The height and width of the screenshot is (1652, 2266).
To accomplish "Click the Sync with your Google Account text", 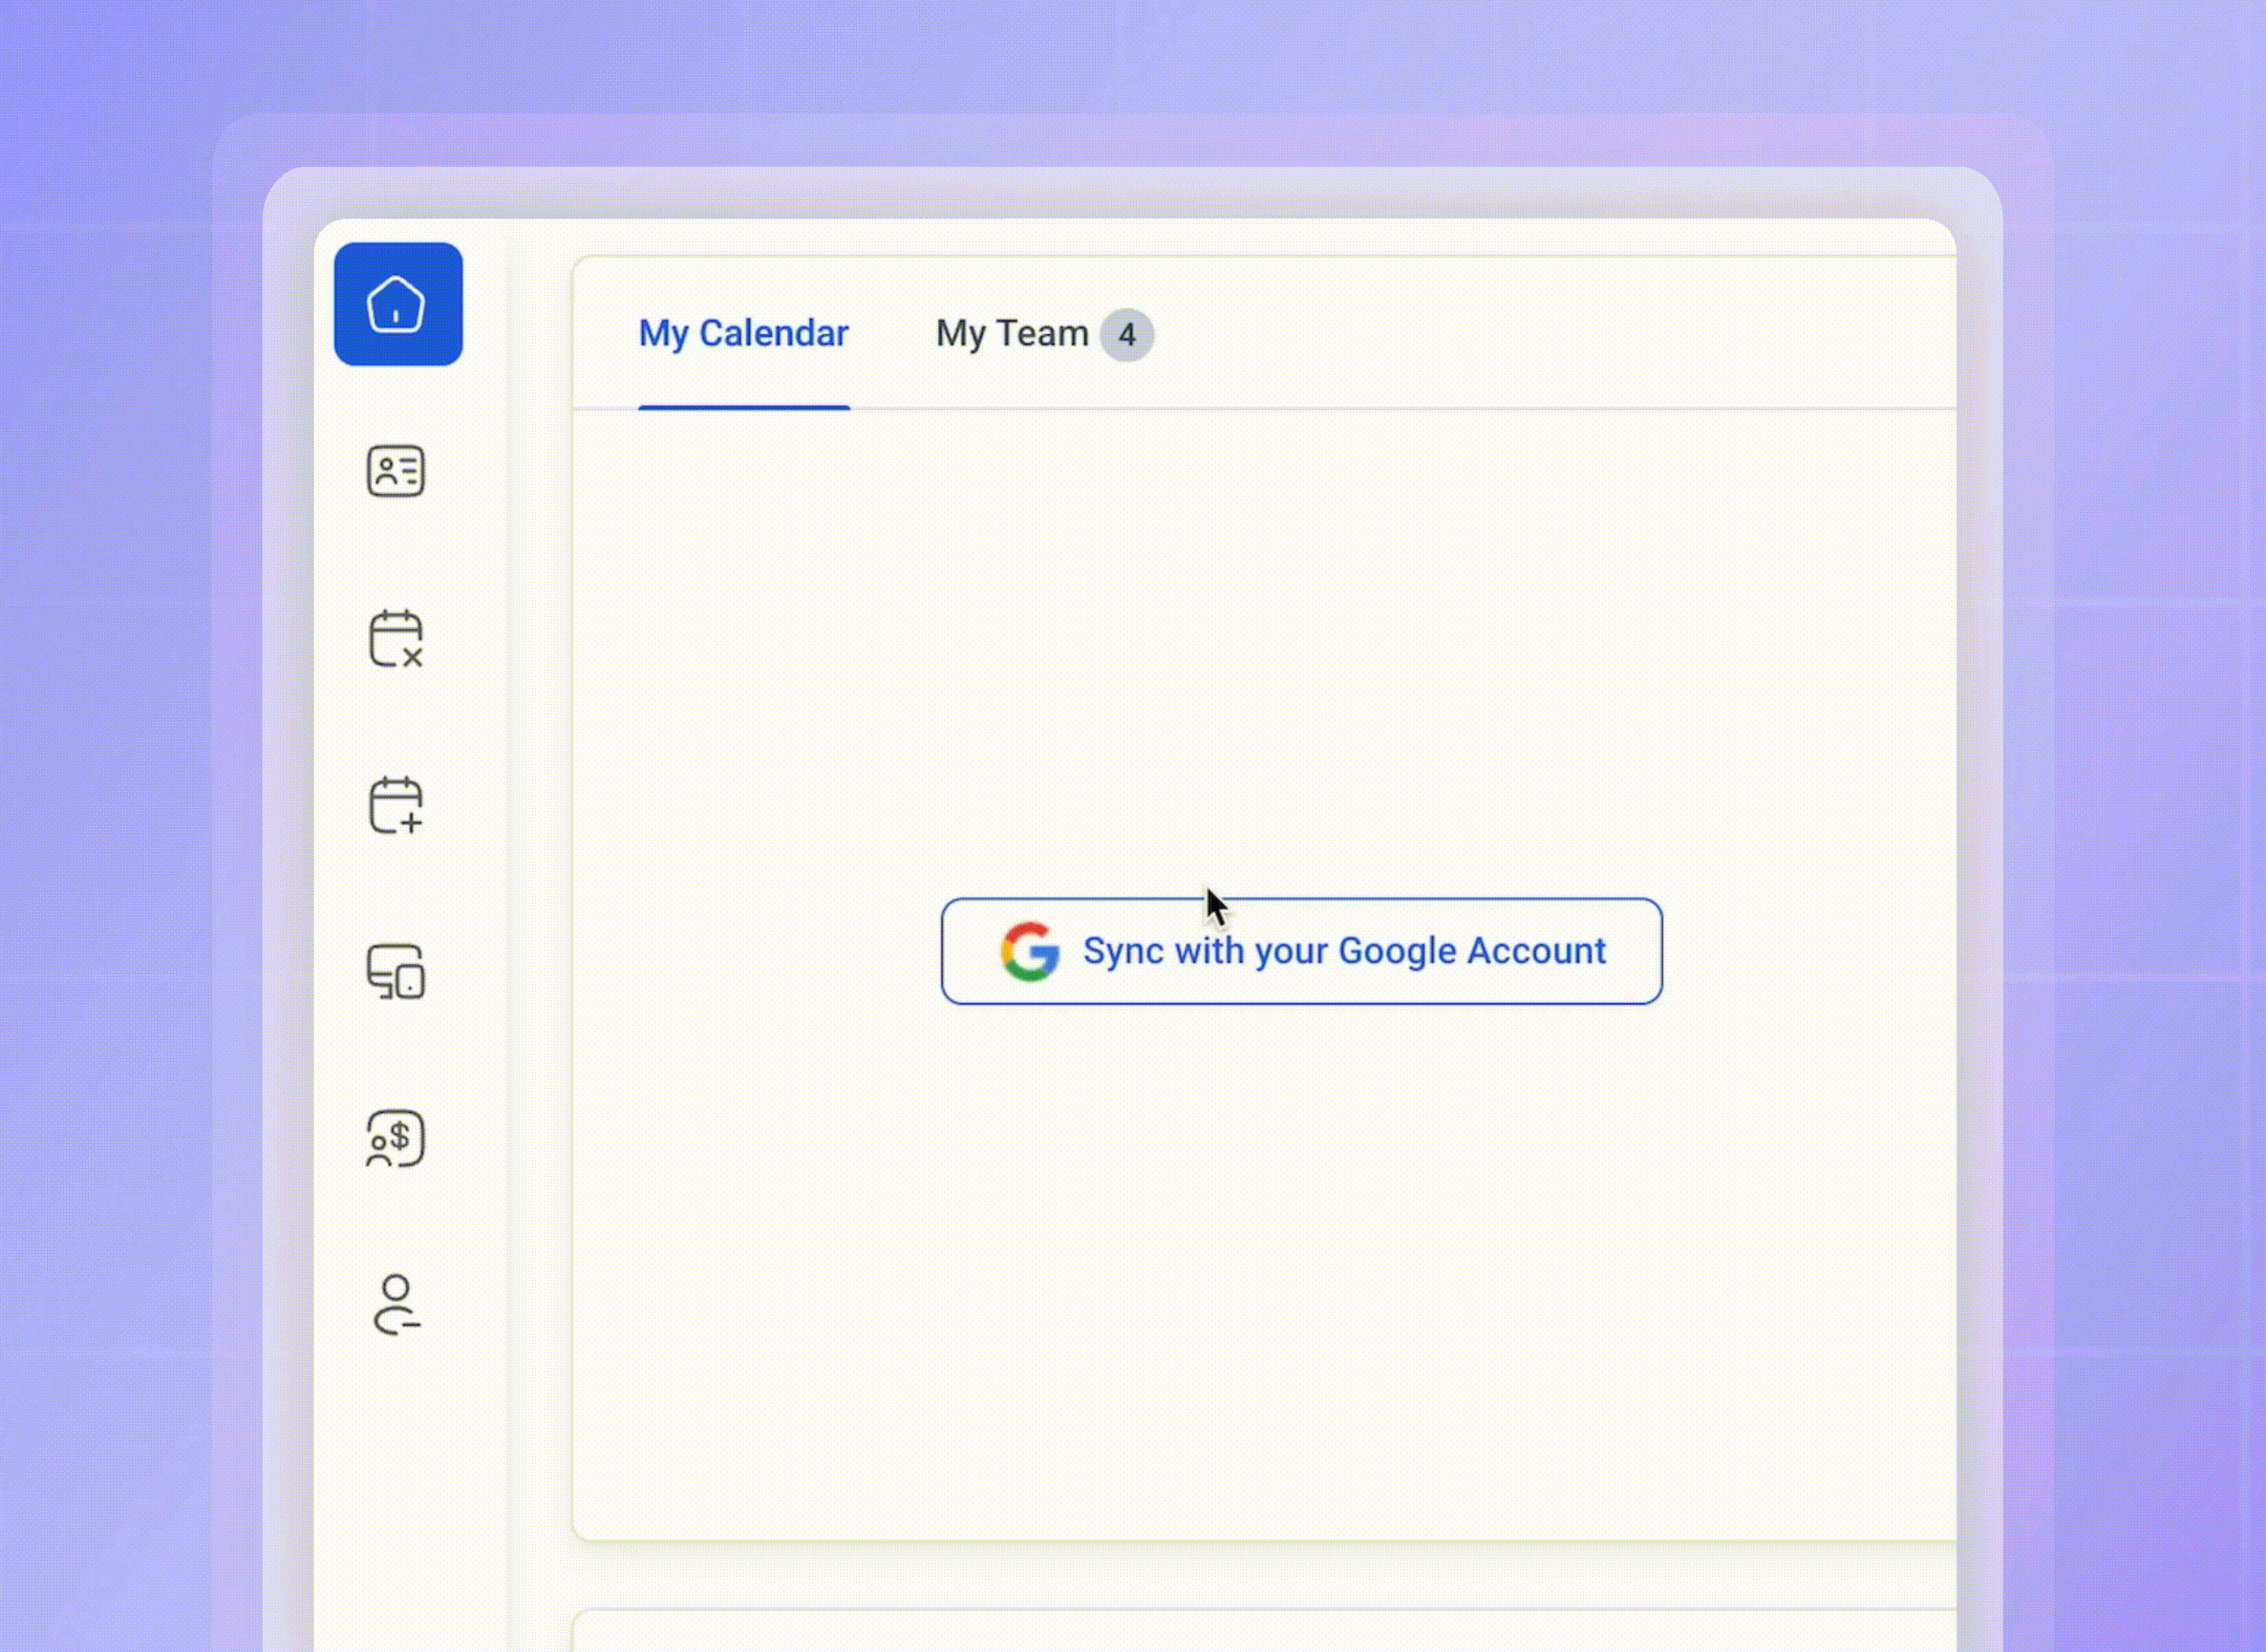I will click(x=1344, y=951).
